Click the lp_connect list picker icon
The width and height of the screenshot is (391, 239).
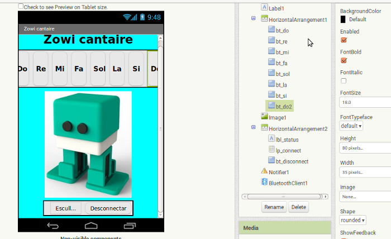coord(271,150)
